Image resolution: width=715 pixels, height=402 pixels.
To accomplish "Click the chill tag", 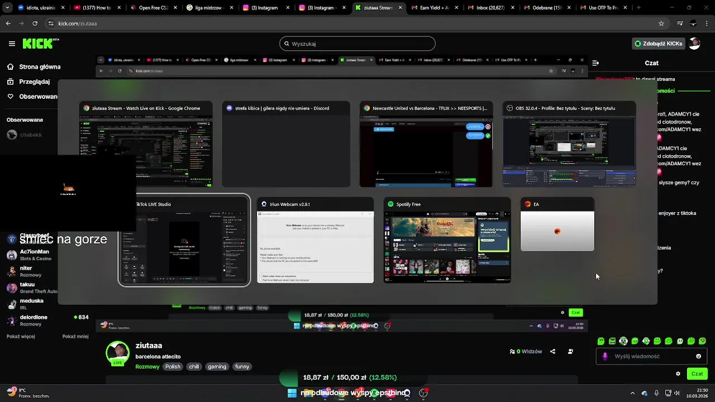I will click(x=194, y=367).
